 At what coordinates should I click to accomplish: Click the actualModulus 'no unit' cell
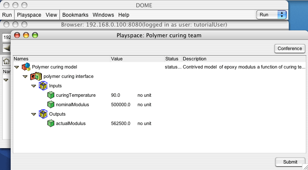click(x=144, y=123)
